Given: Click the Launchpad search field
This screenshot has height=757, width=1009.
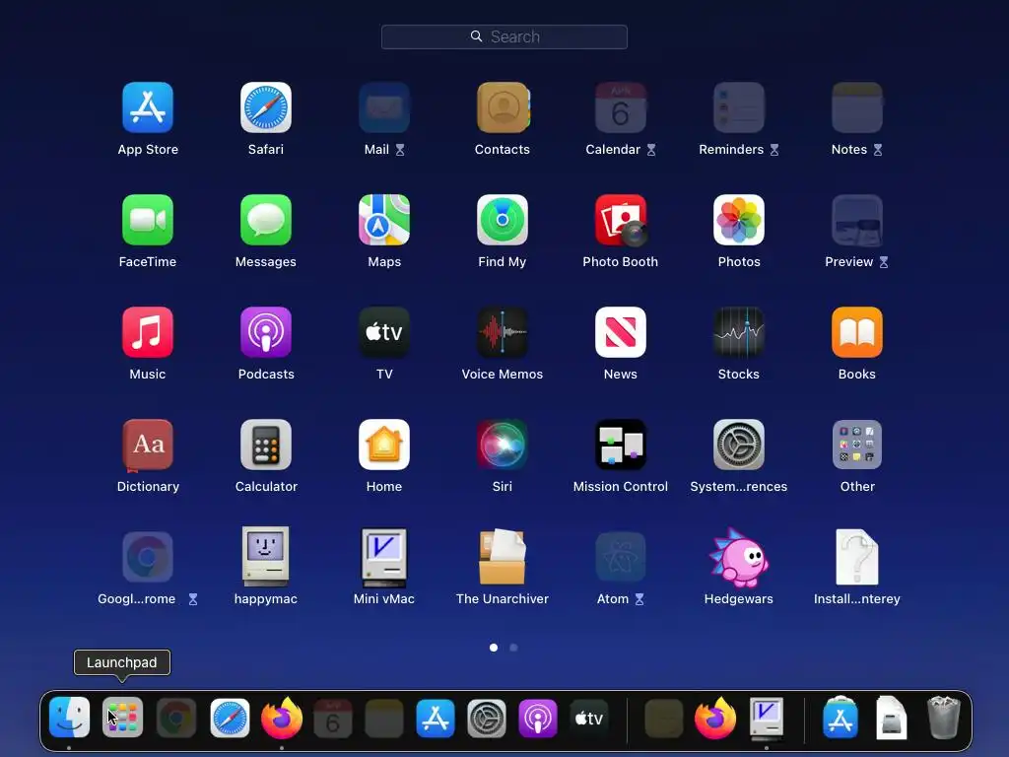Looking at the screenshot, I should pyautogui.click(x=504, y=36).
